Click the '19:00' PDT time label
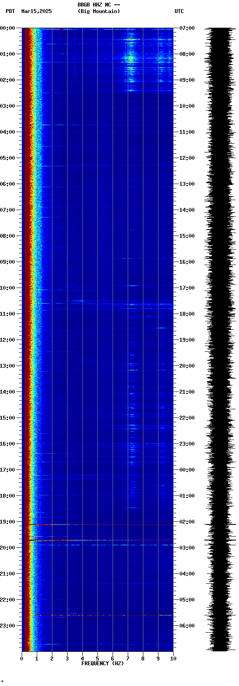 coord(7,522)
